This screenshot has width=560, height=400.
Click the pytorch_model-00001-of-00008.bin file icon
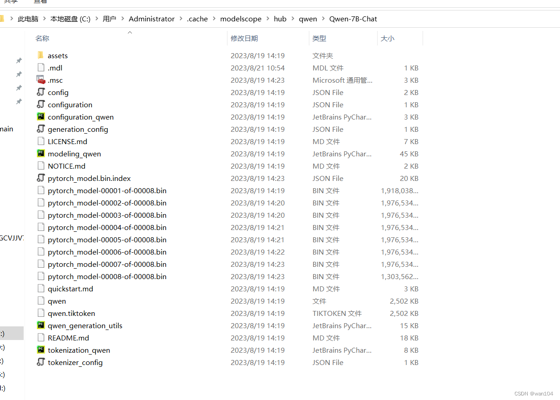[x=40, y=190]
